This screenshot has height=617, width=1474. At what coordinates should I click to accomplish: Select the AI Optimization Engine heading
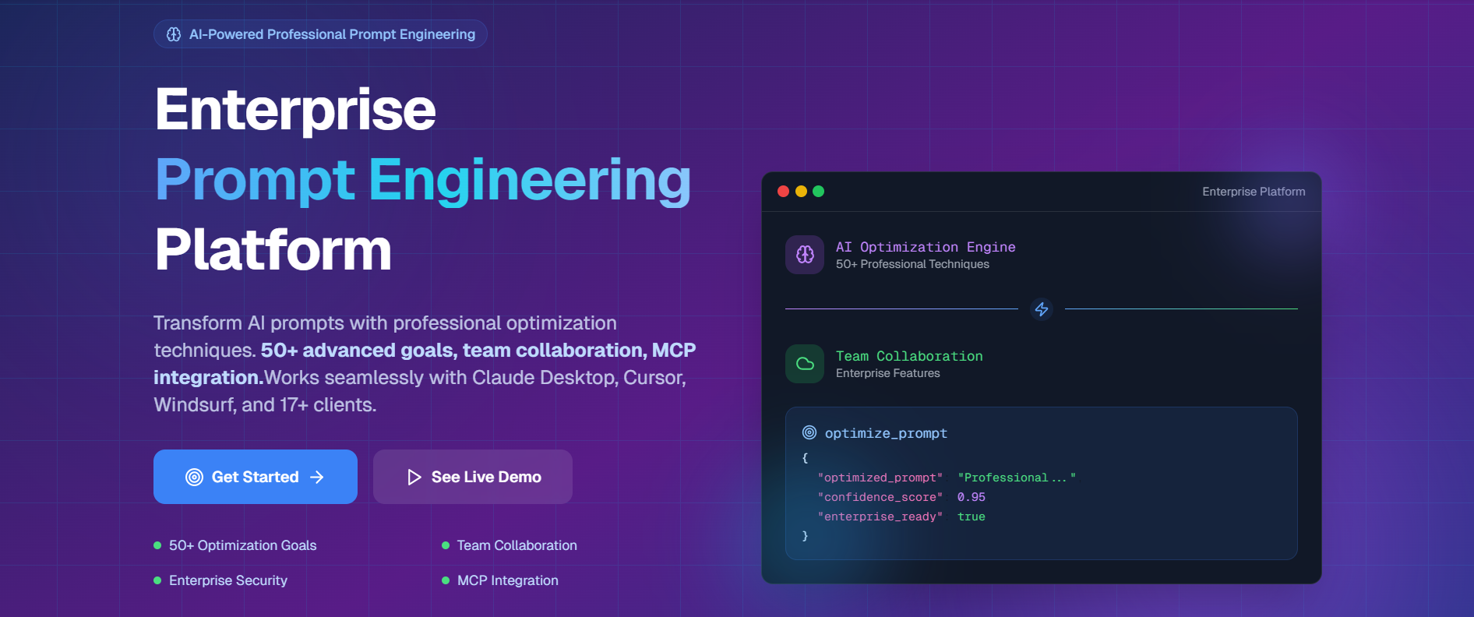[x=926, y=247]
